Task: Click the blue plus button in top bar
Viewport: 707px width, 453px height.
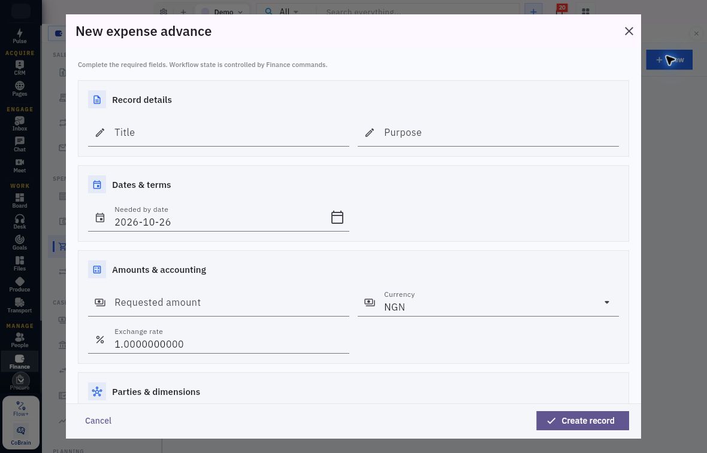Action: 533,11
